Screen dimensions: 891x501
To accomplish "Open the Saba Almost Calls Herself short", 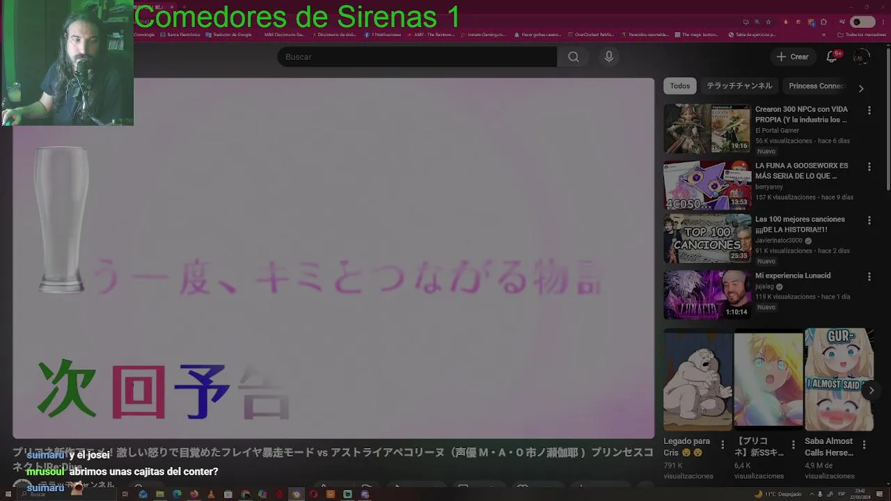I will 839,380.
